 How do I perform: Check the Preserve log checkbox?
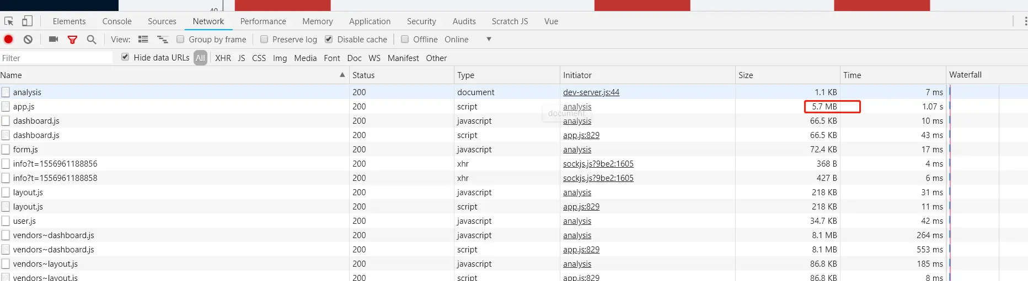264,39
